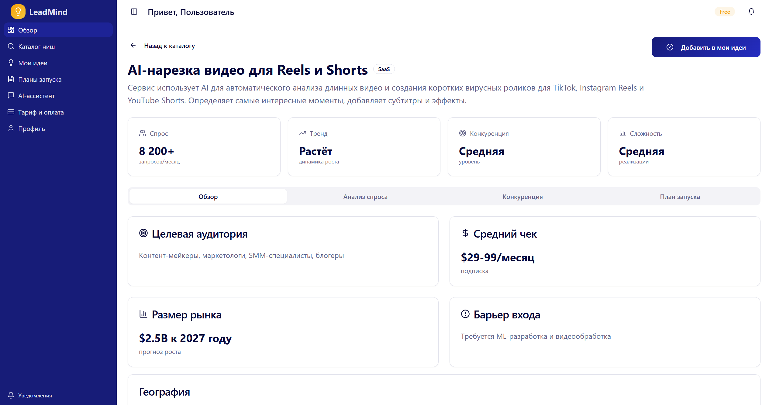769x405 pixels.
Task: Select the Обзор grid icon in sidebar
Action: (x=11, y=30)
